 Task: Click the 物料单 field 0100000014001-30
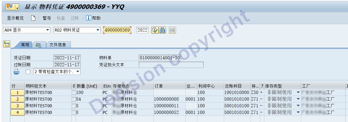click(x=160, y=58)
